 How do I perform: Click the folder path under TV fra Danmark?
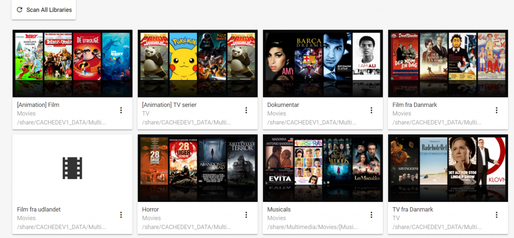(436, 227)
